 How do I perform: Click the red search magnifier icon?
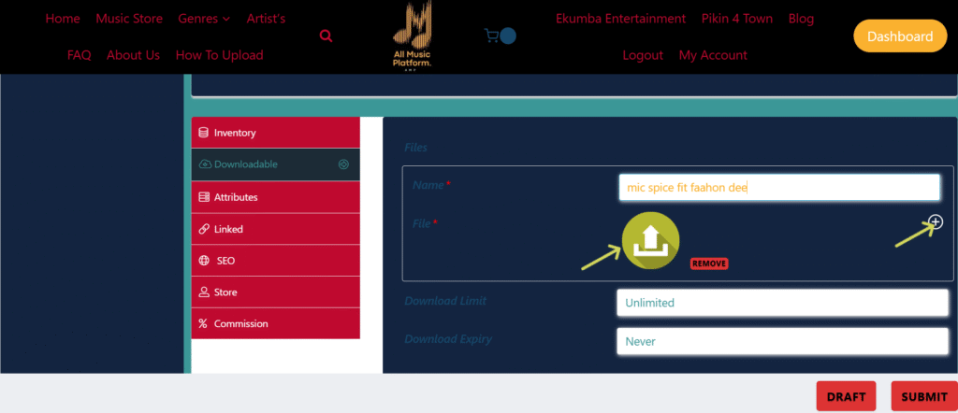click(x=326, y=36)
